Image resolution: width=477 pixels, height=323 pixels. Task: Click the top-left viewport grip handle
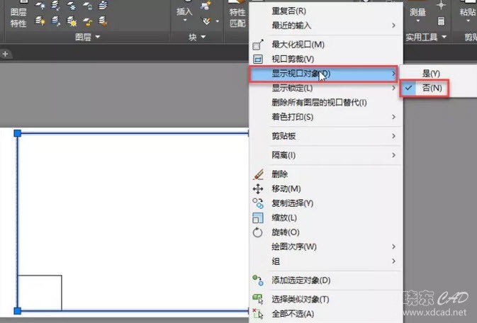(18, 133)
